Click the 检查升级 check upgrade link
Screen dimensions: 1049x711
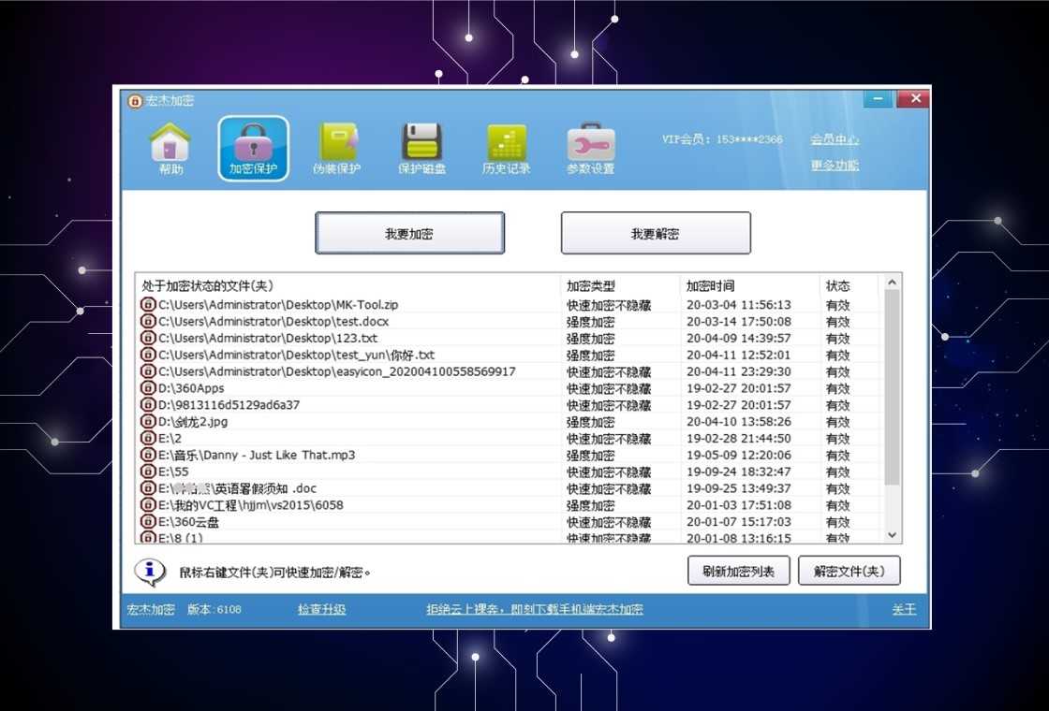click(320, 608)
